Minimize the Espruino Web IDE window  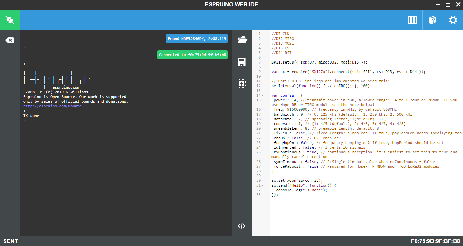[x=438, y=5]
